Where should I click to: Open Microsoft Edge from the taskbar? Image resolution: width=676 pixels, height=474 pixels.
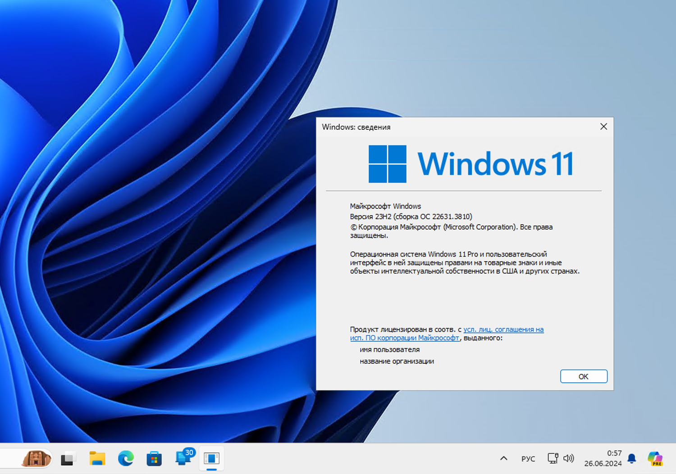(x=125, y=458)
